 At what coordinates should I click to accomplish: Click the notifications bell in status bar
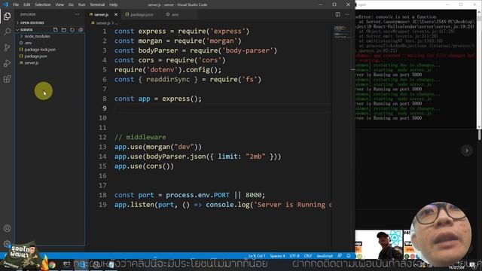click(x=349, y=256)
